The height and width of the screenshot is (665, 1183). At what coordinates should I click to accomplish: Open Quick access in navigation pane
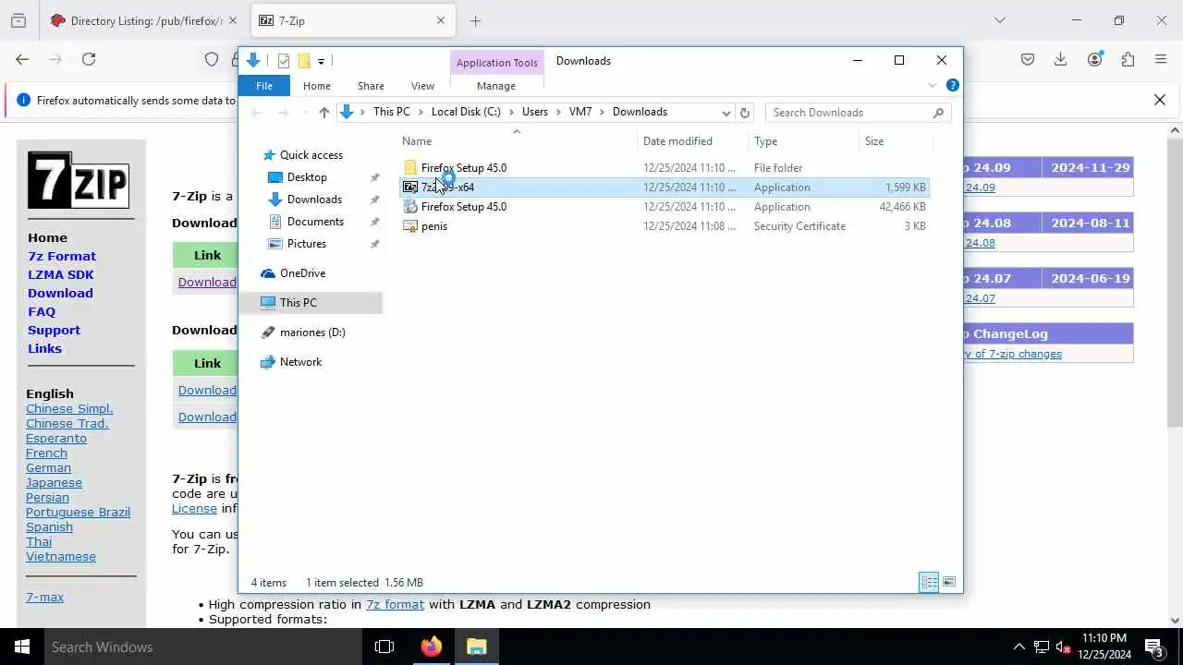pyautogui.click(x=311, y=155)
